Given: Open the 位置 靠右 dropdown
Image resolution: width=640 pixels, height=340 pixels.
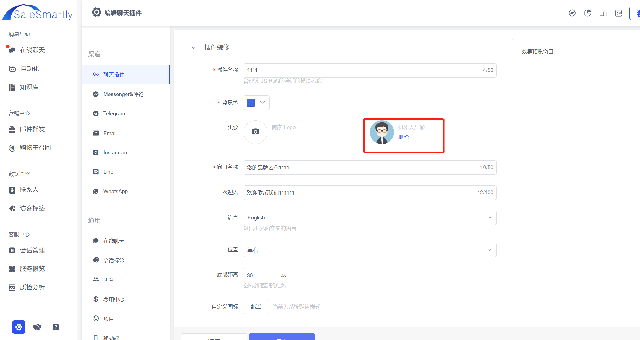Looking at the screenshot, I should 370,250.
